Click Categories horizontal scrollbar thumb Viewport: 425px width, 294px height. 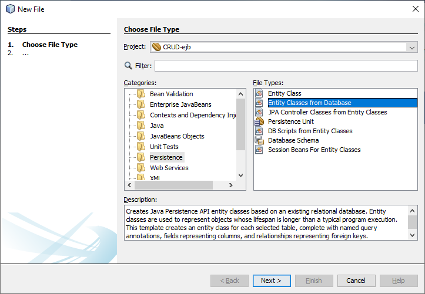(x=173, y=185)
